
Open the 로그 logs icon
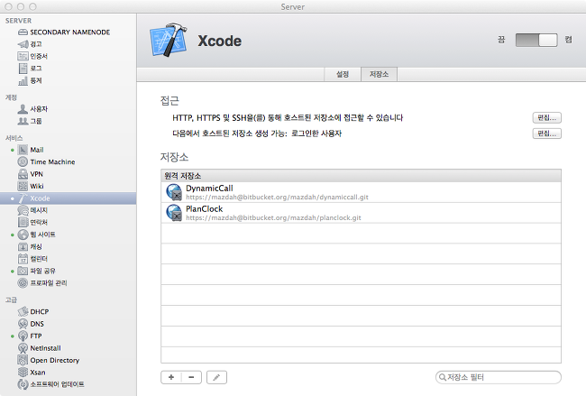pyautogui.click(x=23, y=68)
